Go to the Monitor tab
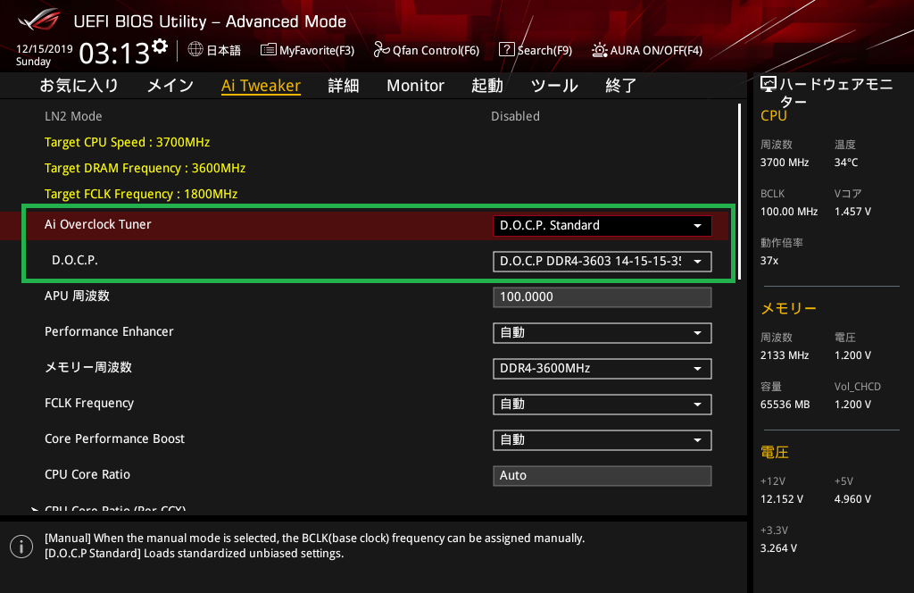914x593 pixels. point(416,86)
